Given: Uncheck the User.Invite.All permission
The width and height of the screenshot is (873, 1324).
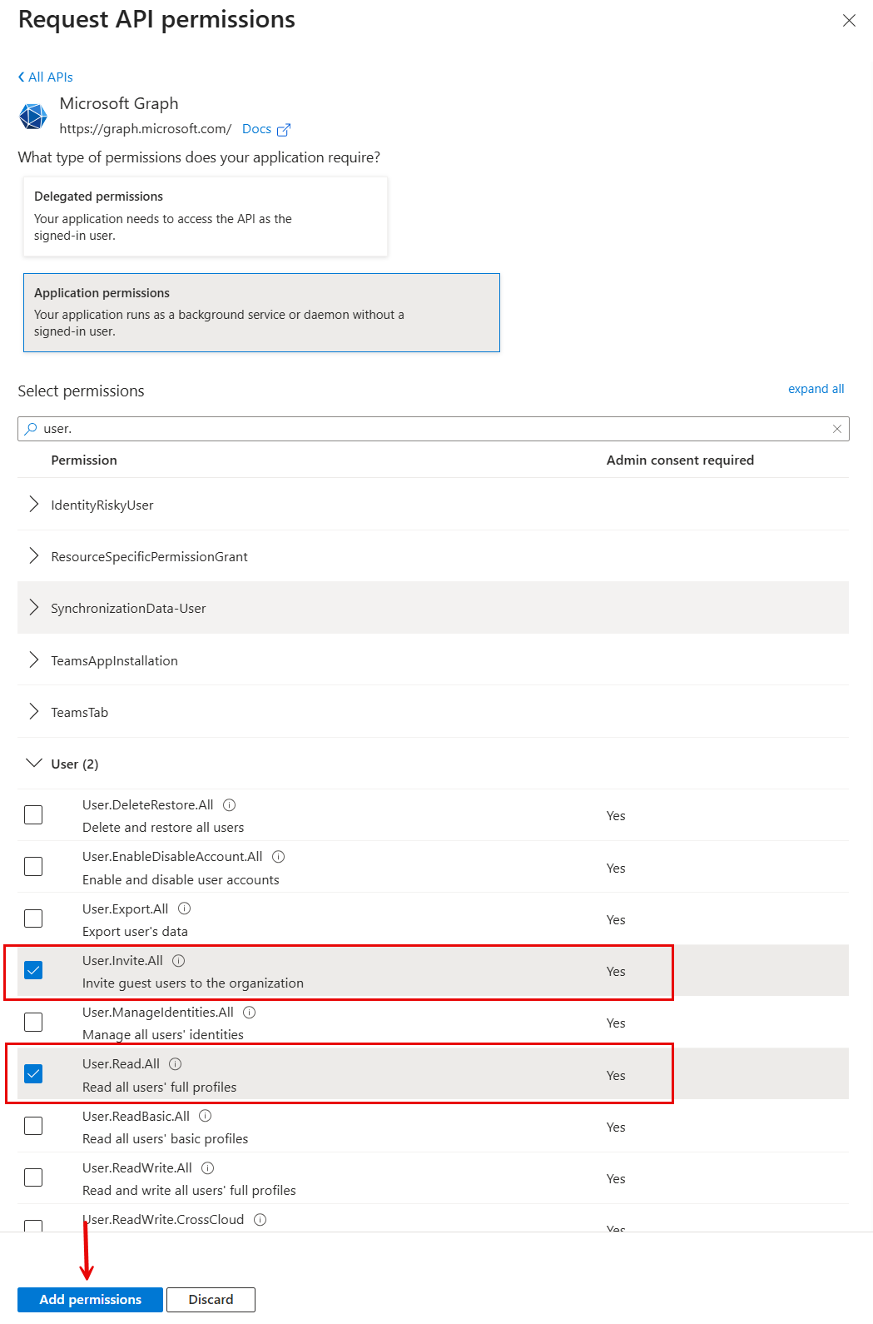Looking at the screenshot, I should coord(33,969).
